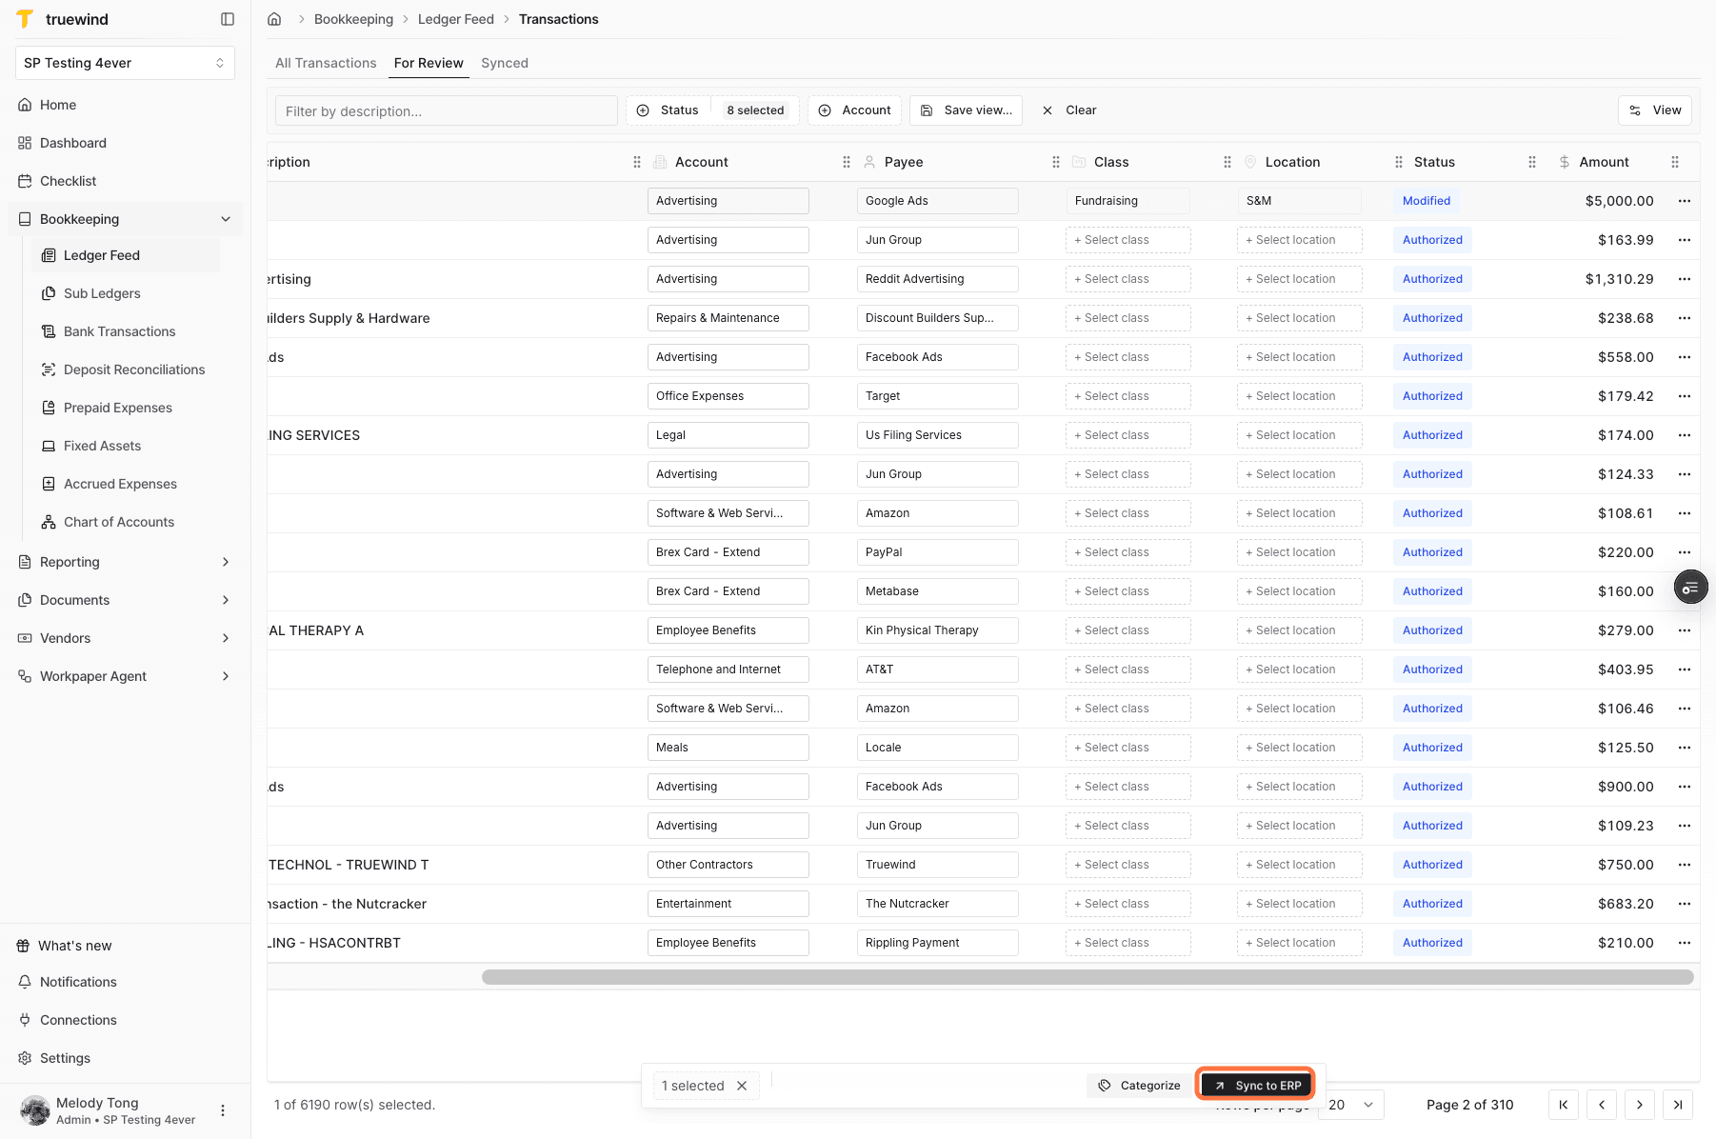The image size is (1716, 1139).
Task: Open Chart of Accounts page
Action: click(126, 522)
